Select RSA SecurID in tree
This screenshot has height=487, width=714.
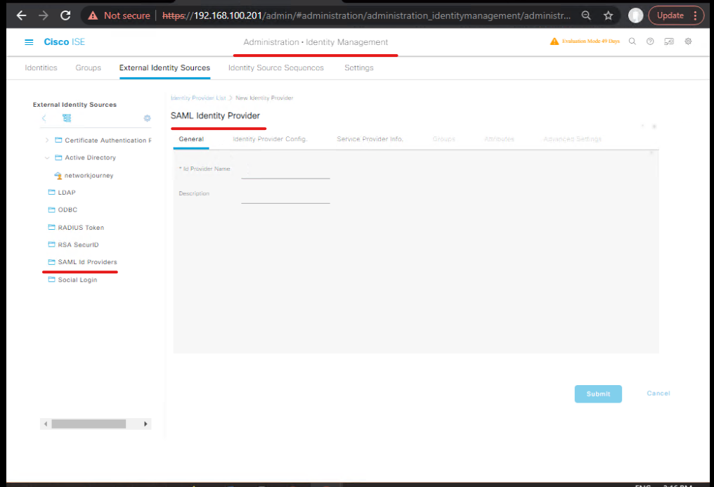[x=78, y=245]
